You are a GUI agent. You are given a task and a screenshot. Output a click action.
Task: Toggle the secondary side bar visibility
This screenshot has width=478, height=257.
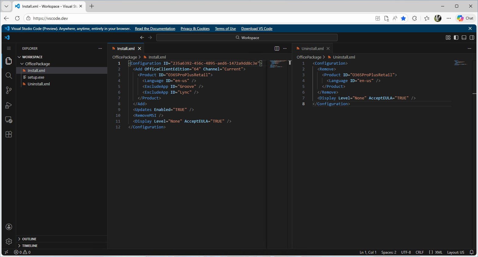pos(472,37)
